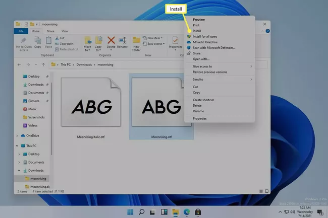This screenshot has width=328, height=218.
Task: Click the Cut scissors icon
Action: point(56,38)
